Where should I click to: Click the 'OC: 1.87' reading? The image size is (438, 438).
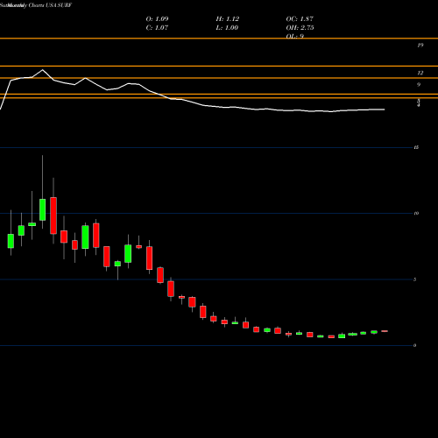point(300,19)
